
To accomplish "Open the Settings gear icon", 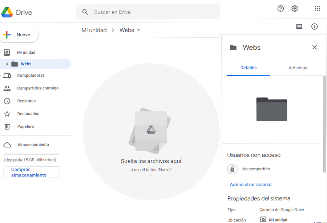I will click(295, 9).
